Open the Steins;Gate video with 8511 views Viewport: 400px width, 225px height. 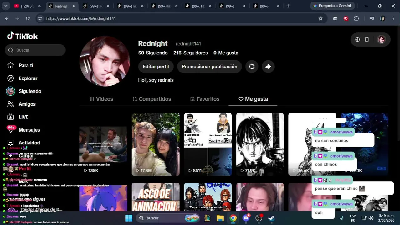208,144
